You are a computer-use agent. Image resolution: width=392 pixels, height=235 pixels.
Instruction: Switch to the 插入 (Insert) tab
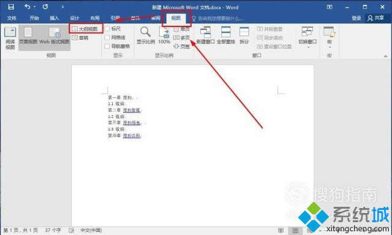[54, 18]
